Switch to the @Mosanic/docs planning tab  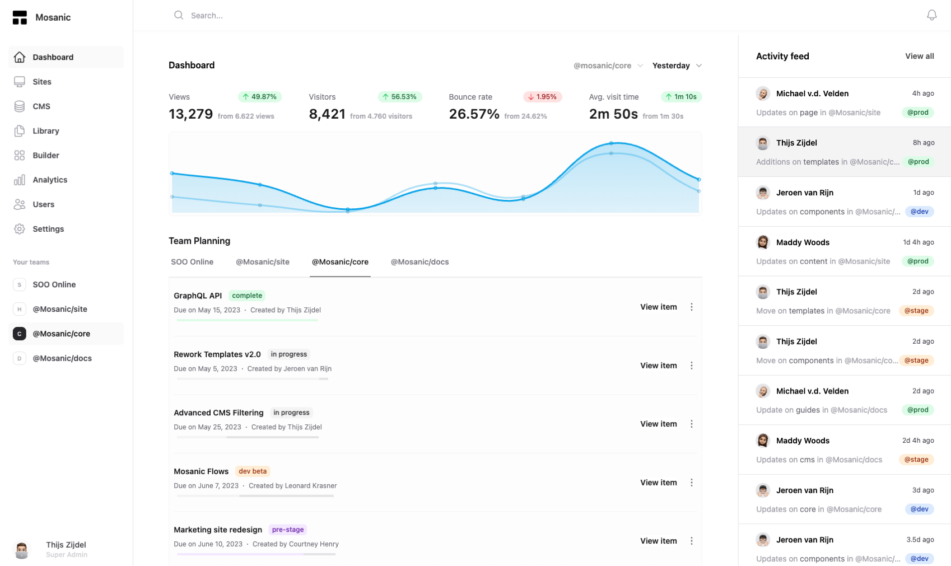[419, 262]
